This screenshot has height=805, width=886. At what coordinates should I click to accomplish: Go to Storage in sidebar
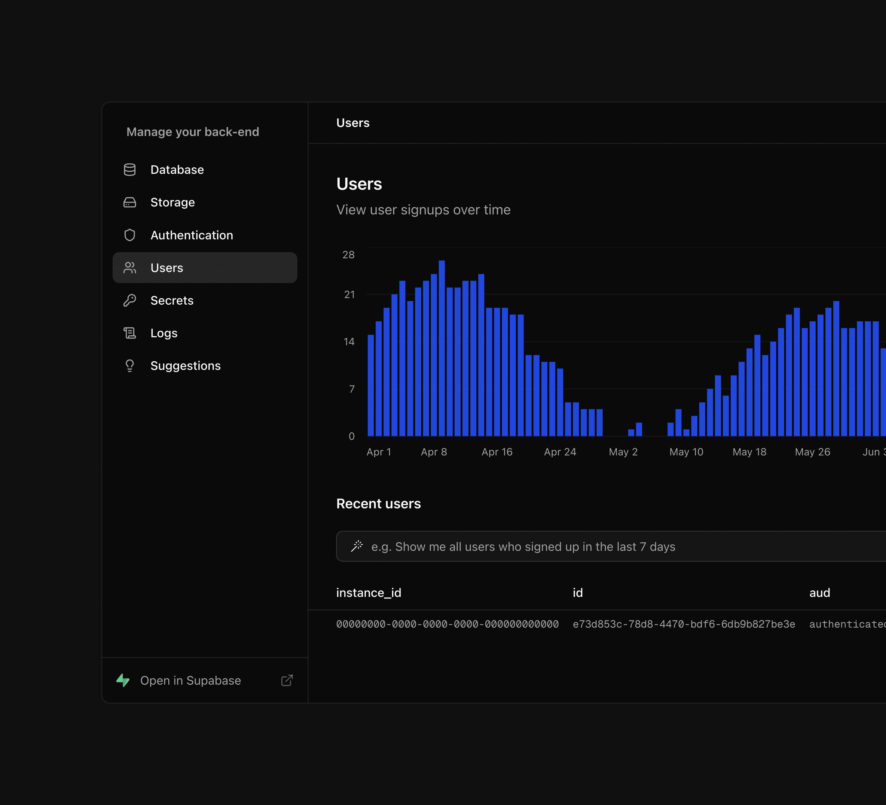205,202
